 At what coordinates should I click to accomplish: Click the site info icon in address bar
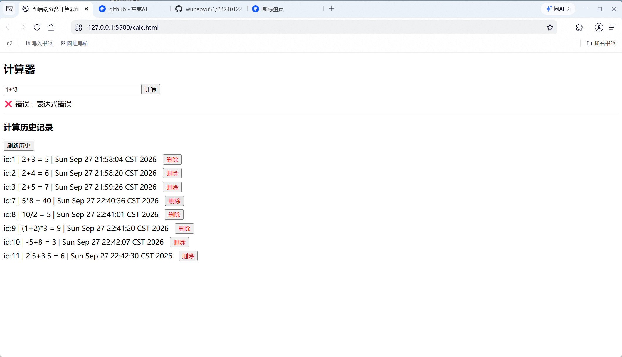tap(79, 27)
